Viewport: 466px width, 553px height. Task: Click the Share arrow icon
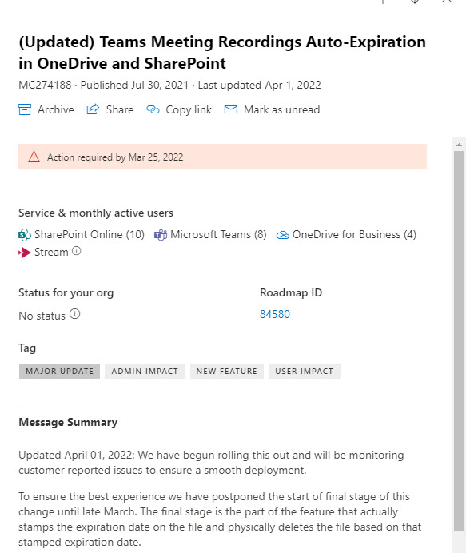pyautogui.click(x=93, y=109)
